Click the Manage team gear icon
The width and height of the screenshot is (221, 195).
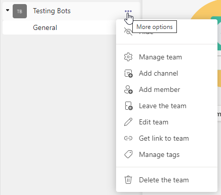128,57
